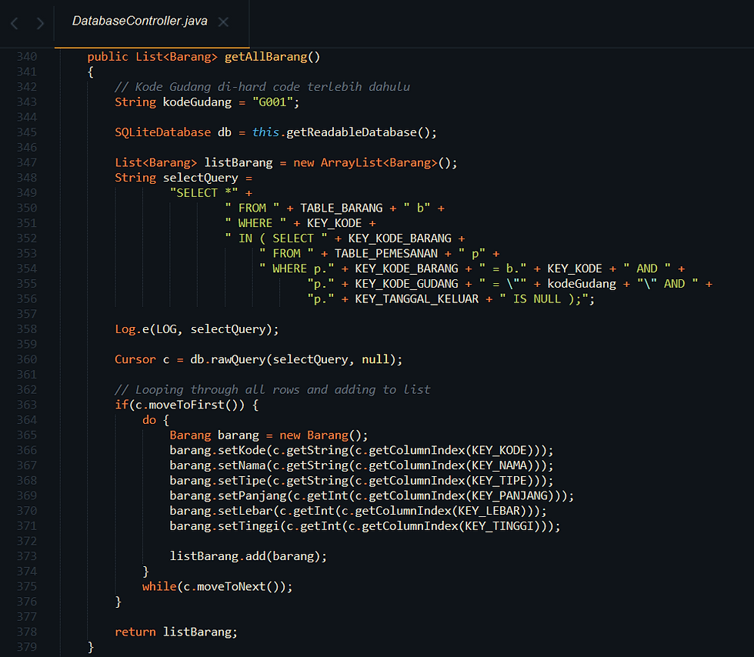Click "SELECT *" string on line 349
This screenshot has height=657, width=754.
coord(204,193)
